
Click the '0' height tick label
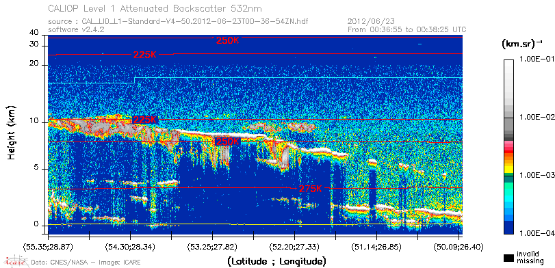click(x=36, y=224)
